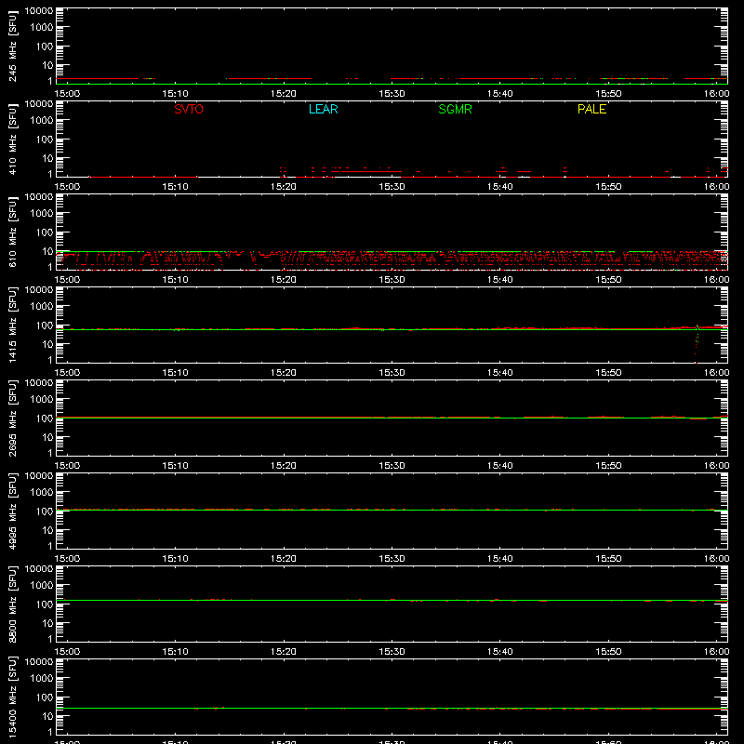Click 15:30 time label under 4995 MHz plot

392,559
